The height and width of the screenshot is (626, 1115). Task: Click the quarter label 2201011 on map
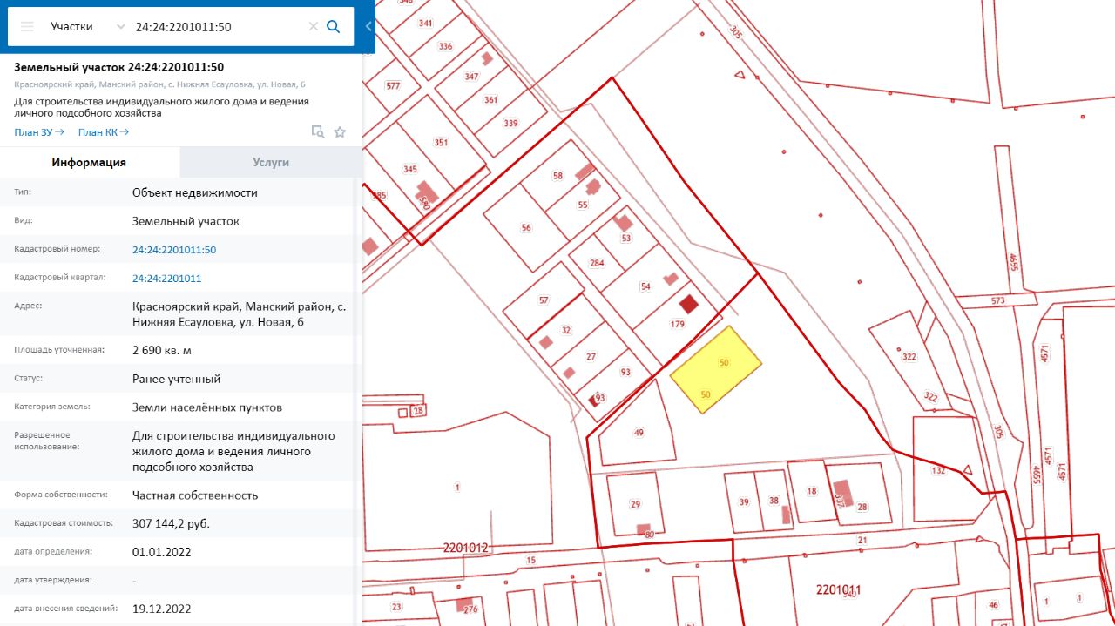[839, 590]
